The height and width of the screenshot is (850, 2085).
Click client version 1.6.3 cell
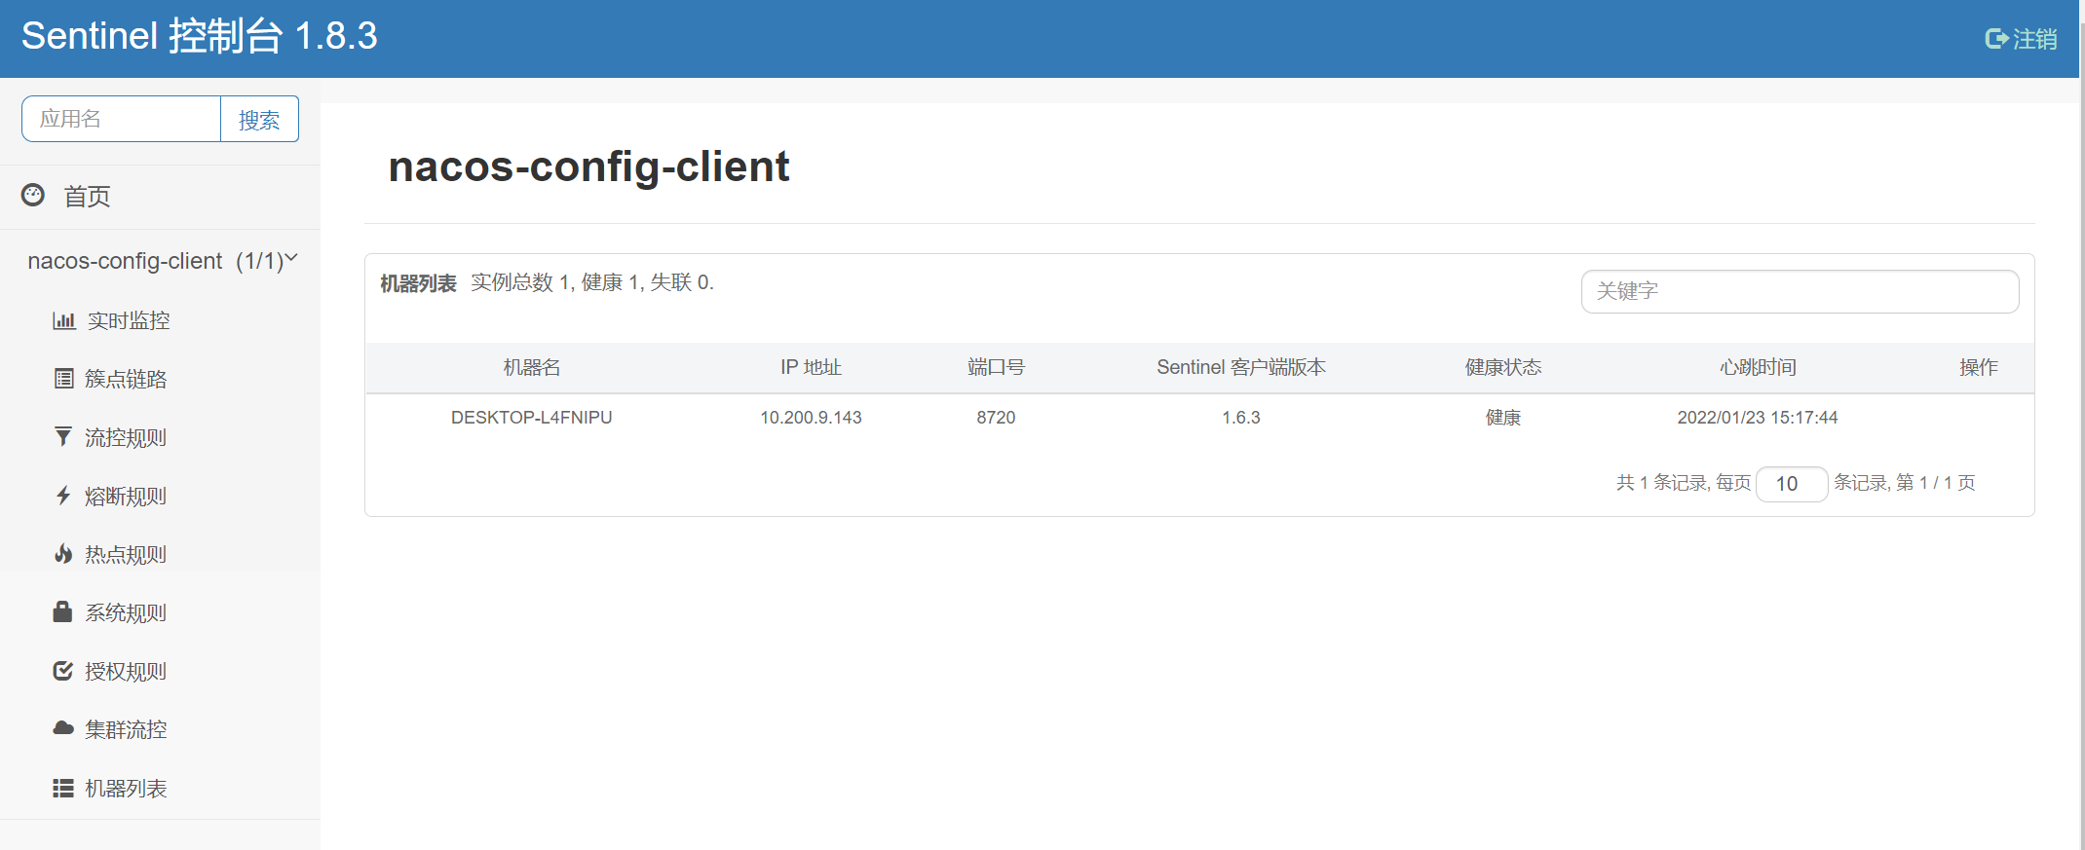(x=1241, y=418)
